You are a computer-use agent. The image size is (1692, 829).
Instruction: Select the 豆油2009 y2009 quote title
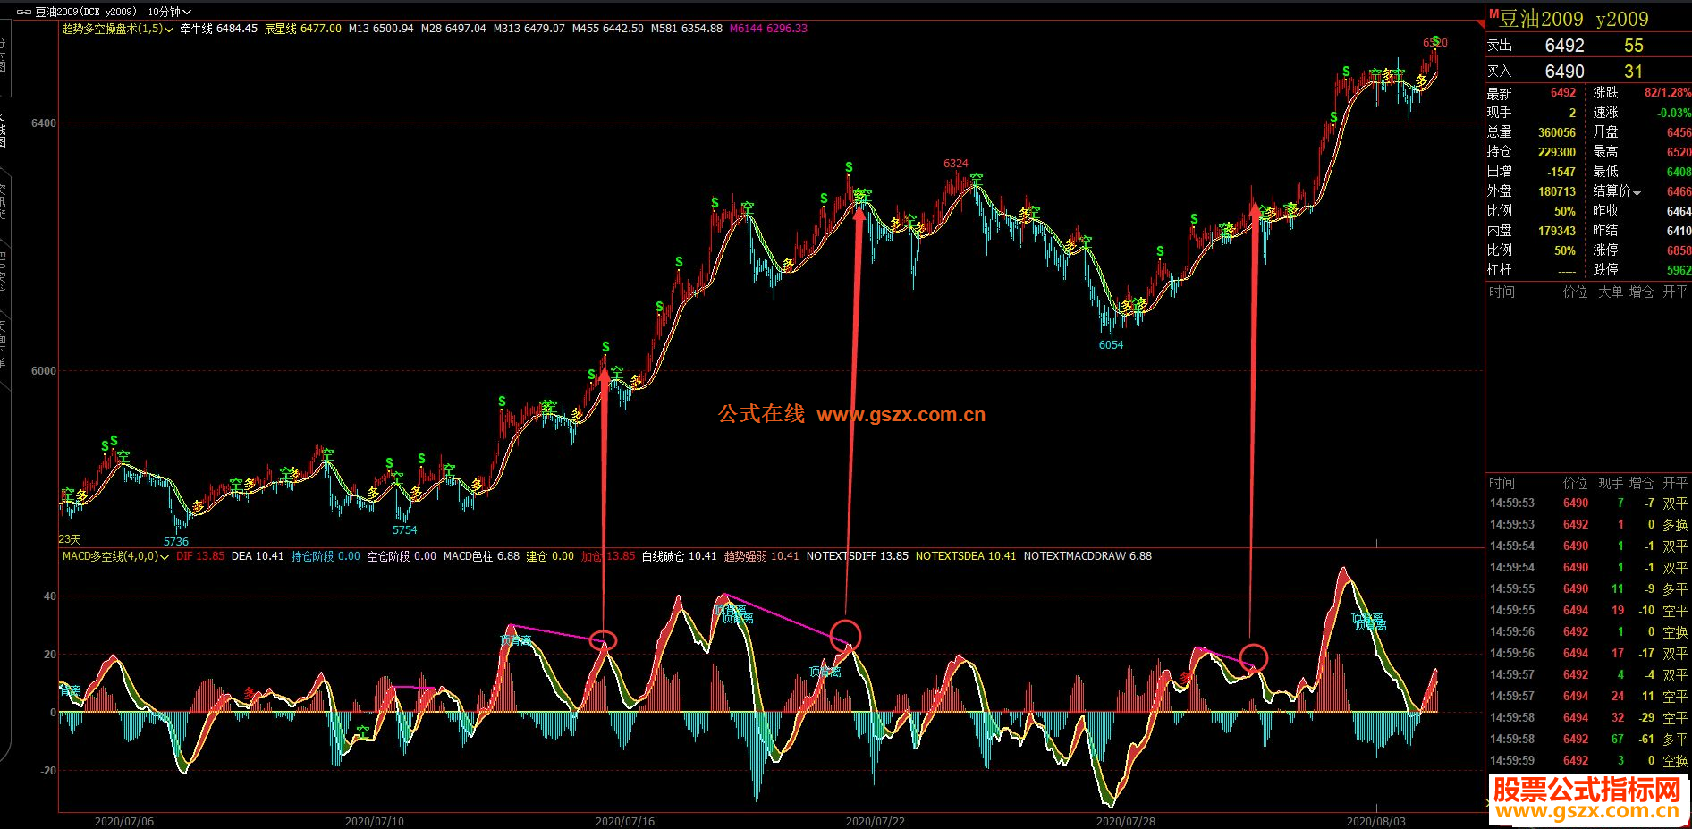pyautogui.click(x=1574, y=19)
